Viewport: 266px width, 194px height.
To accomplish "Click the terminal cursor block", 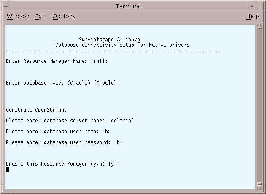I will click(x=7, y=169).
